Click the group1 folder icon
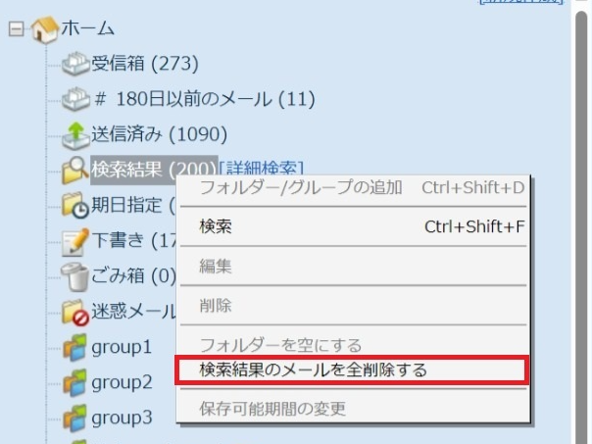The width and height of the screenshot is (592, 444). 74,347
